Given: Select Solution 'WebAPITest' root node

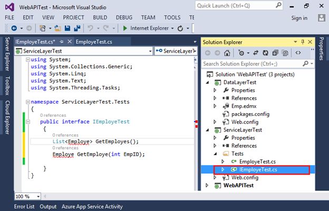Looking at the screenshot, I should (x=255, y=75).
